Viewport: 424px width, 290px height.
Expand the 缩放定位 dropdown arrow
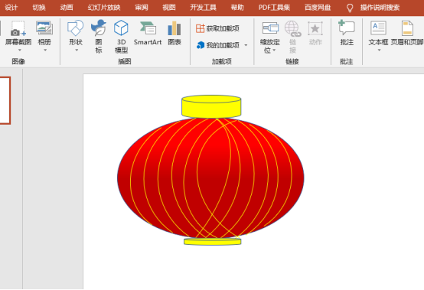pos(274,51)
